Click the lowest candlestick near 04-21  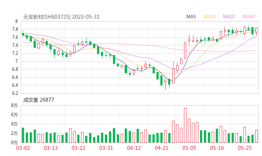pyautogui.click(x=165, y=84)
